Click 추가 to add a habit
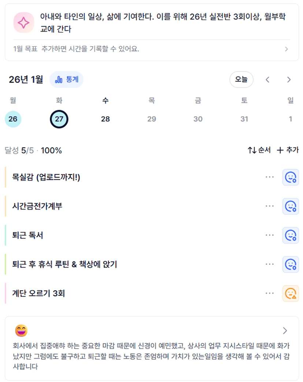Screen dimensions: 303x382 click(288, 150)
